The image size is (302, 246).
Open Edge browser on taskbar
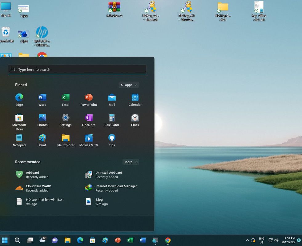point(80,240)
